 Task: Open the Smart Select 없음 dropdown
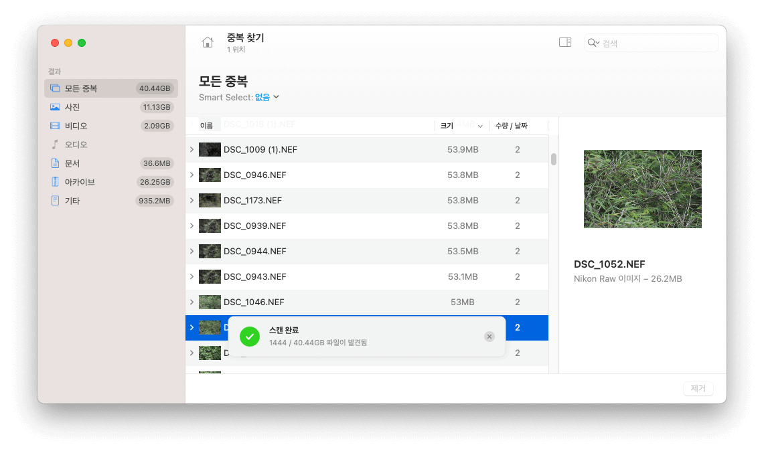267,97
